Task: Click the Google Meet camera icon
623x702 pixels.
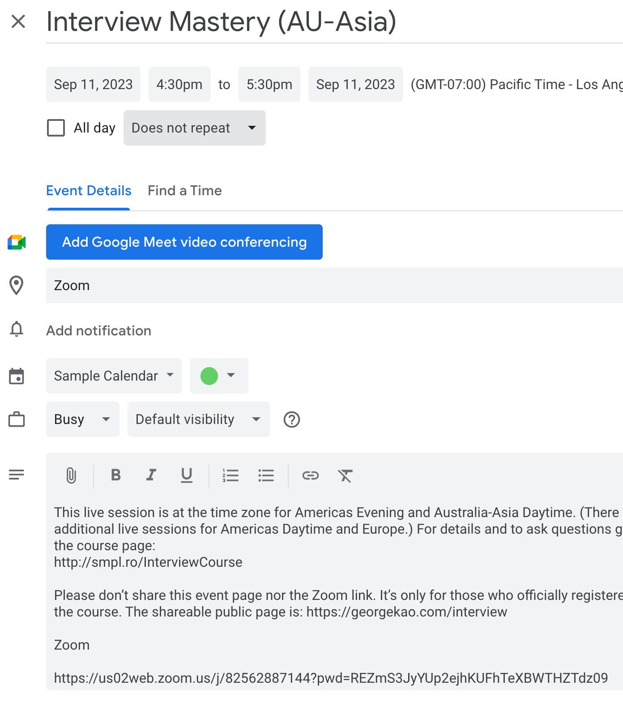Action: coord(17,242)
